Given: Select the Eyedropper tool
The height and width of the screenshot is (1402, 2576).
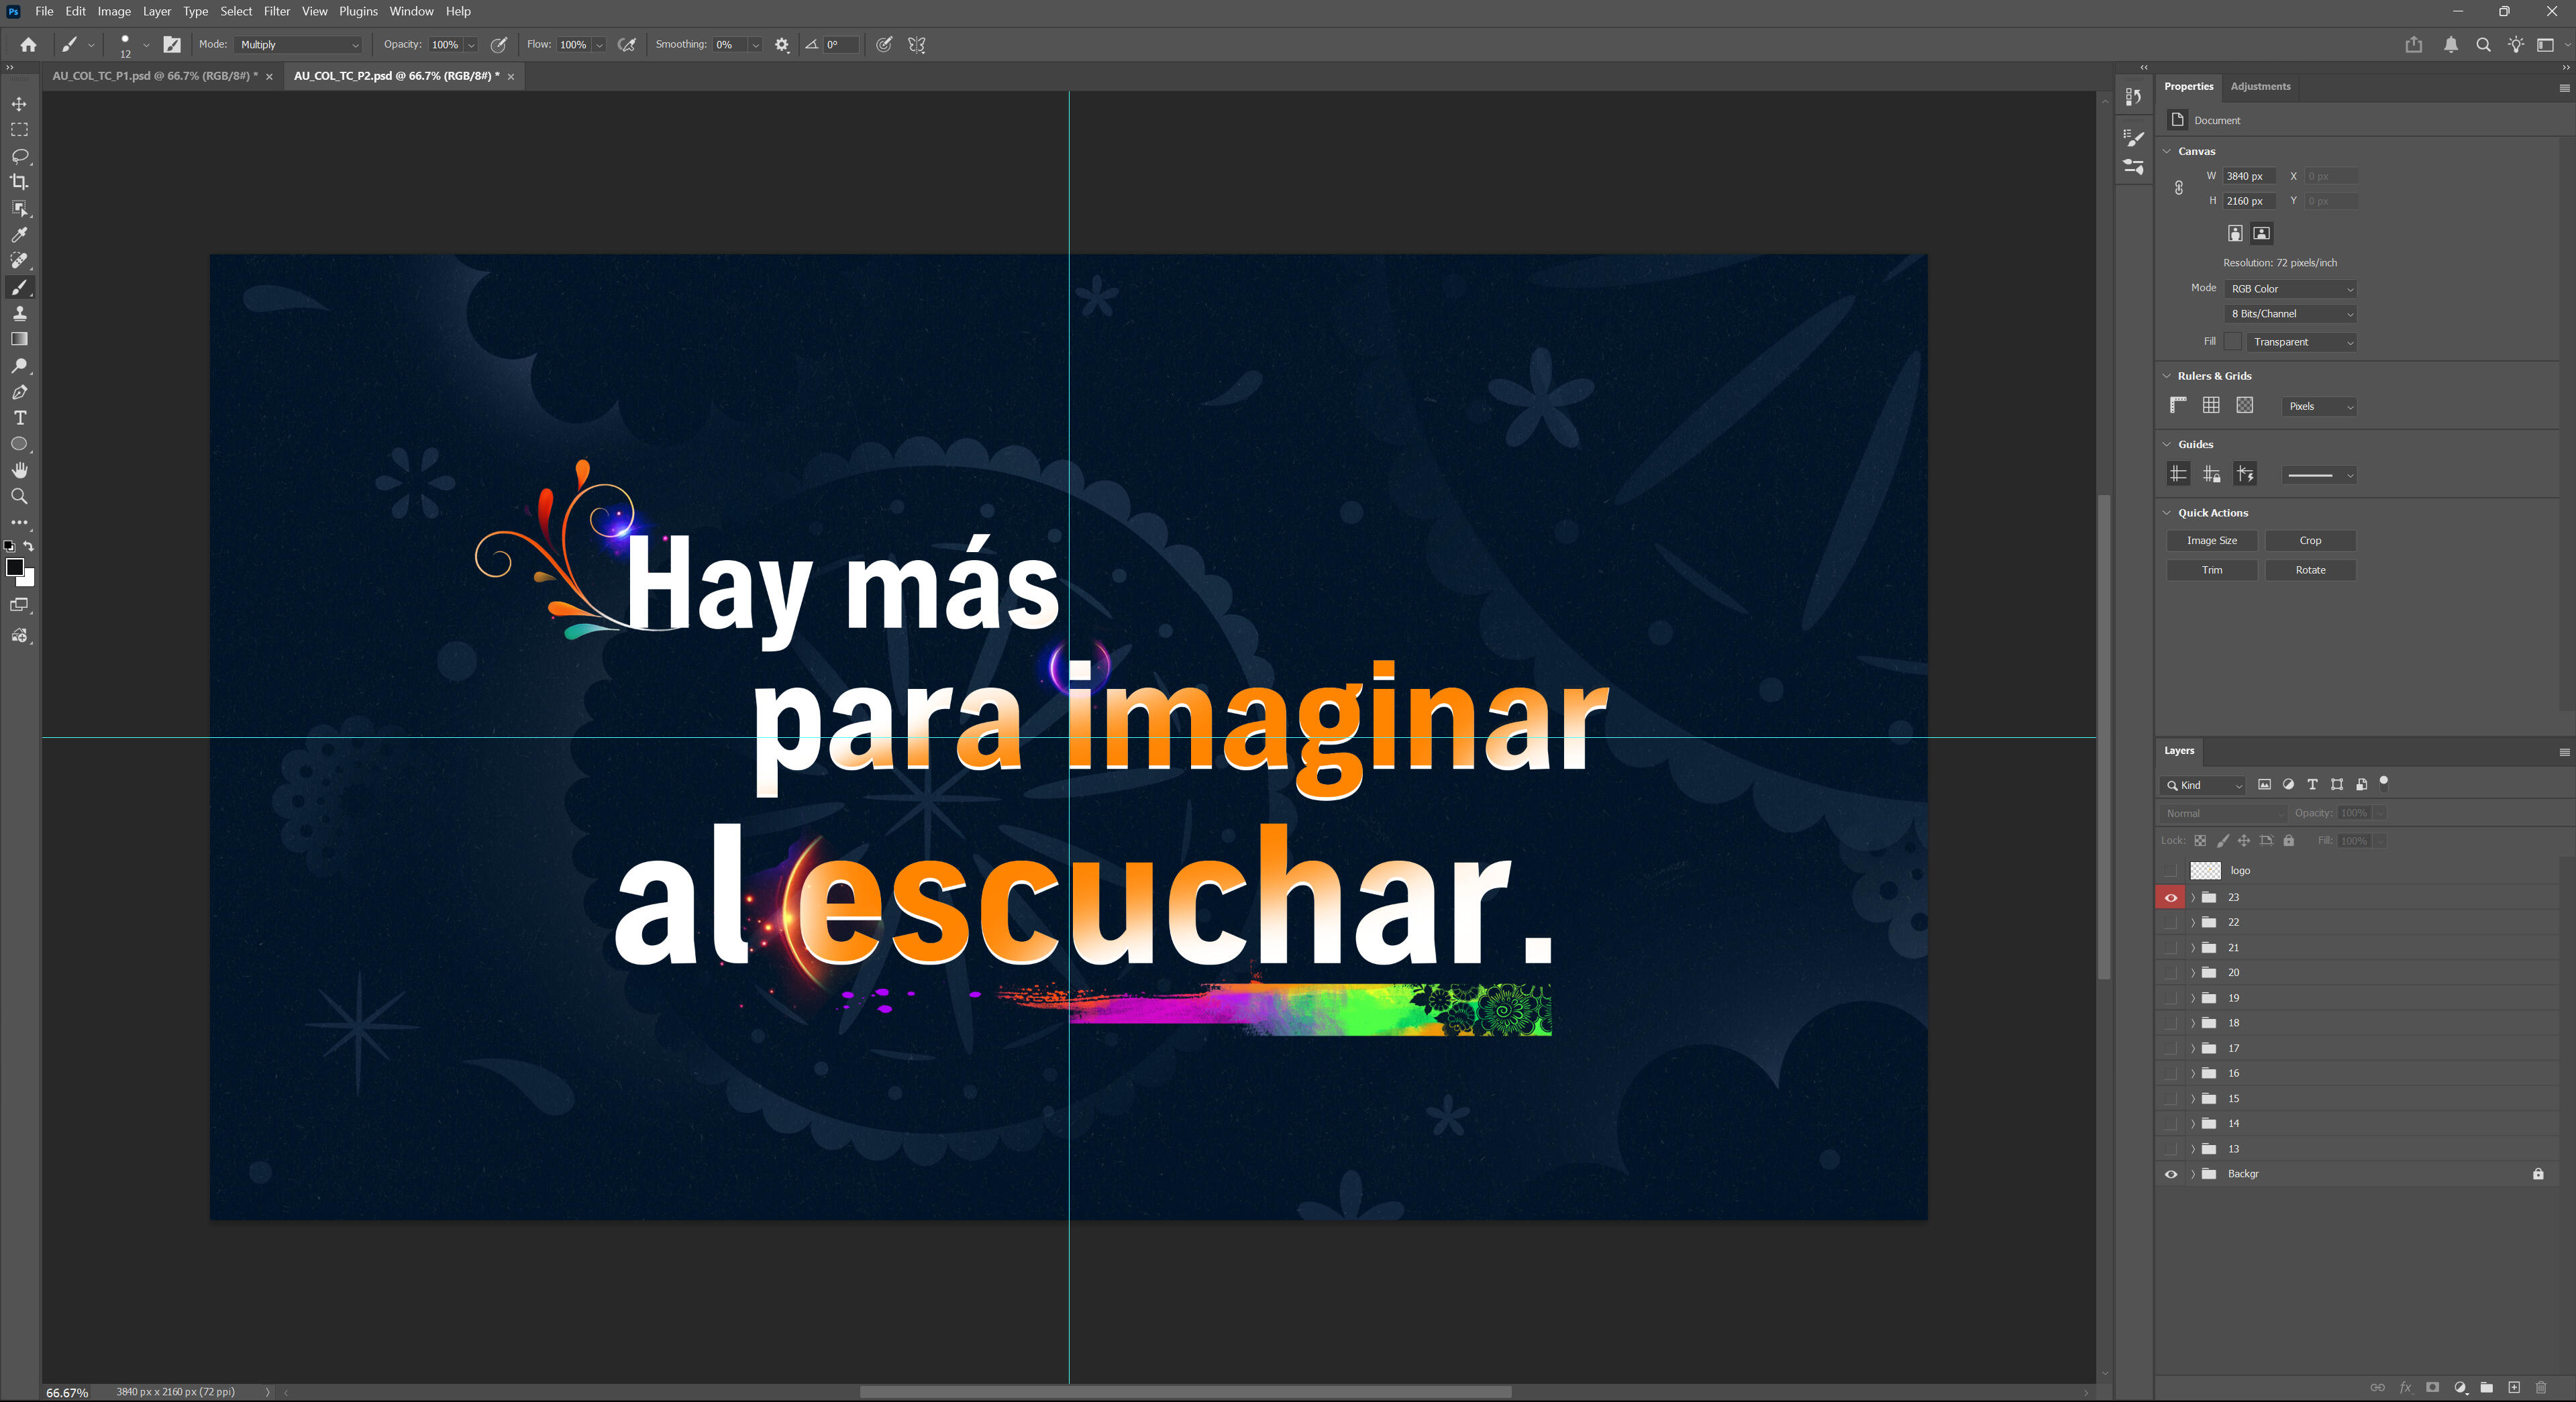Looking at the screenshot, I should pos(19,235).
